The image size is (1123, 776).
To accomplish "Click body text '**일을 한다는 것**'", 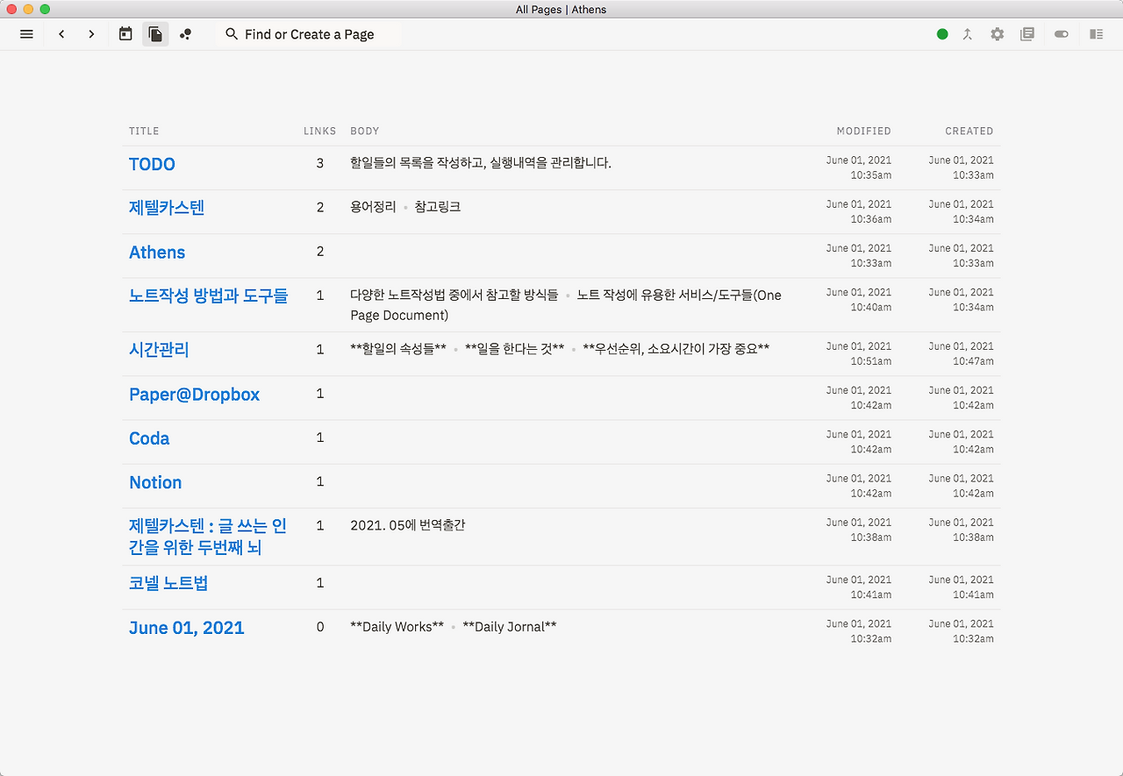I will [x=514, y=348].
